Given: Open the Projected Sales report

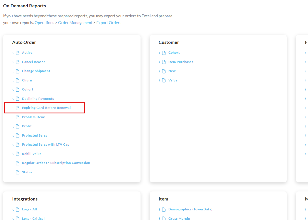Looking at the screenshot, I should pyautogui.click(x=35, y=135).
